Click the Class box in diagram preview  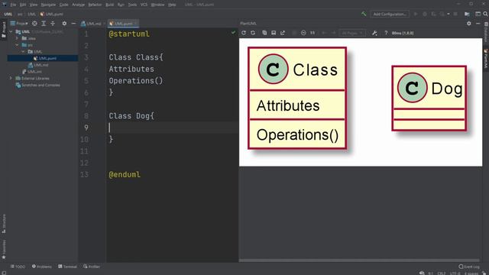(x=297, y=99)
